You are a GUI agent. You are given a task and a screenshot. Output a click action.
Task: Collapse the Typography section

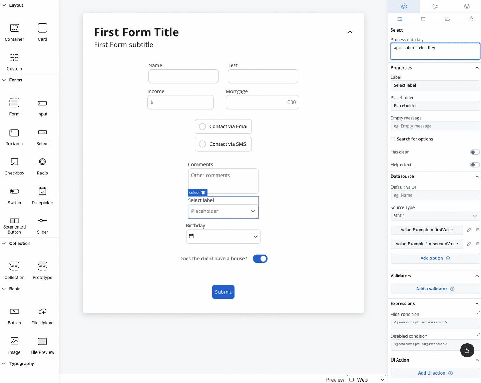pyautogui.click(x=4, y=364)
